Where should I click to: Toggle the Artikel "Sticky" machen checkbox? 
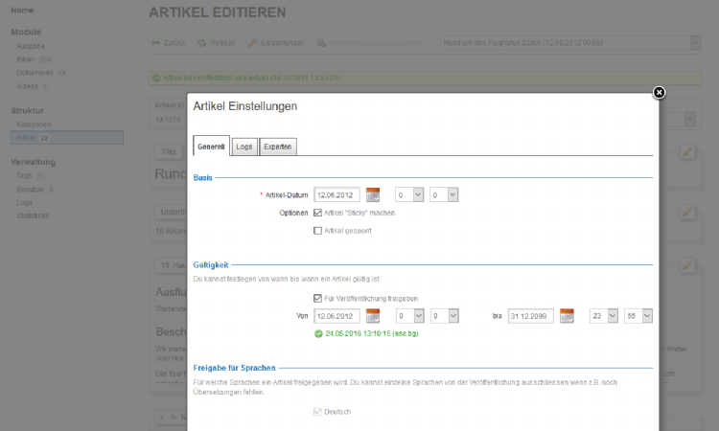coord(318,213)
